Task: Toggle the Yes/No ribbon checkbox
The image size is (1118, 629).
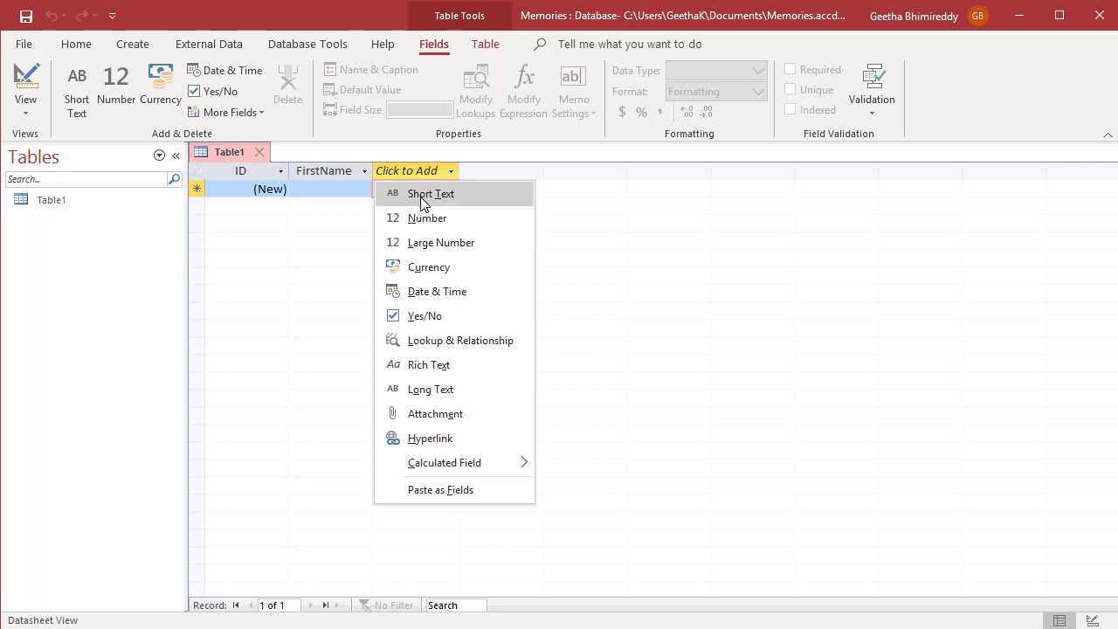Action: (194, 91)
